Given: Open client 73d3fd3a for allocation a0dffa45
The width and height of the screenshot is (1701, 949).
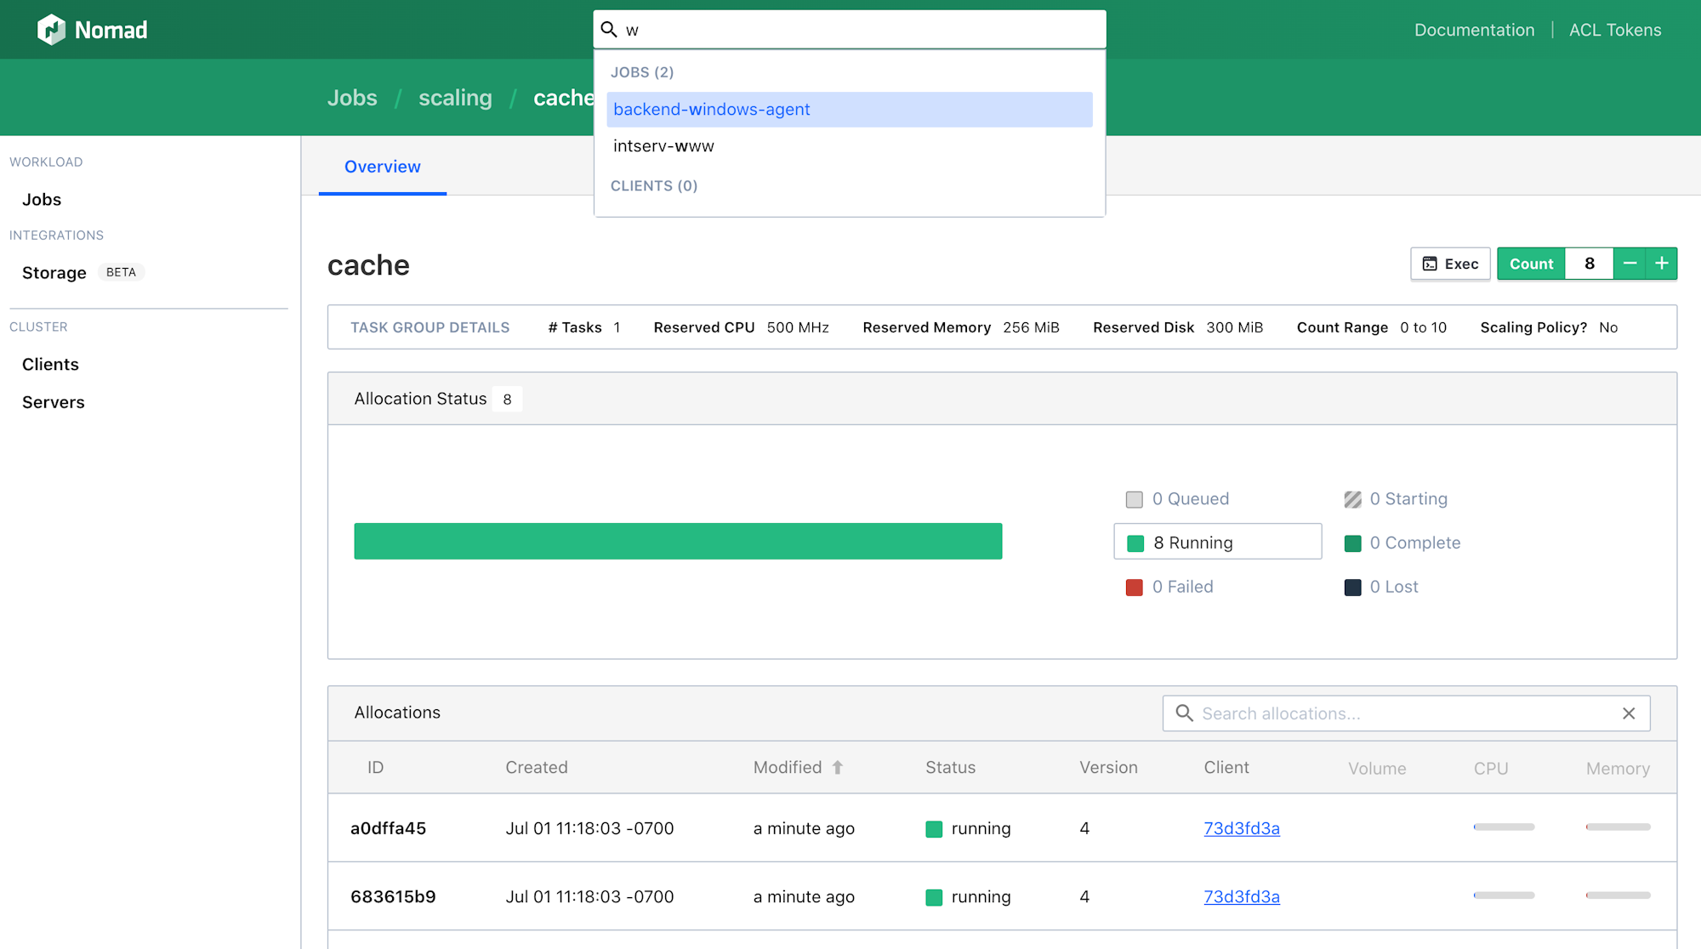Looking at the screenshot, I should point(1242,828).
